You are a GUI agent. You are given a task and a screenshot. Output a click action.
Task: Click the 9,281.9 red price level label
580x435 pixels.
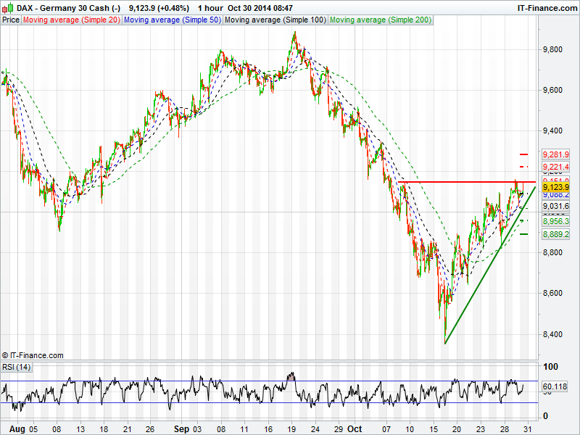pyautogui.click(x=555, y=154)
